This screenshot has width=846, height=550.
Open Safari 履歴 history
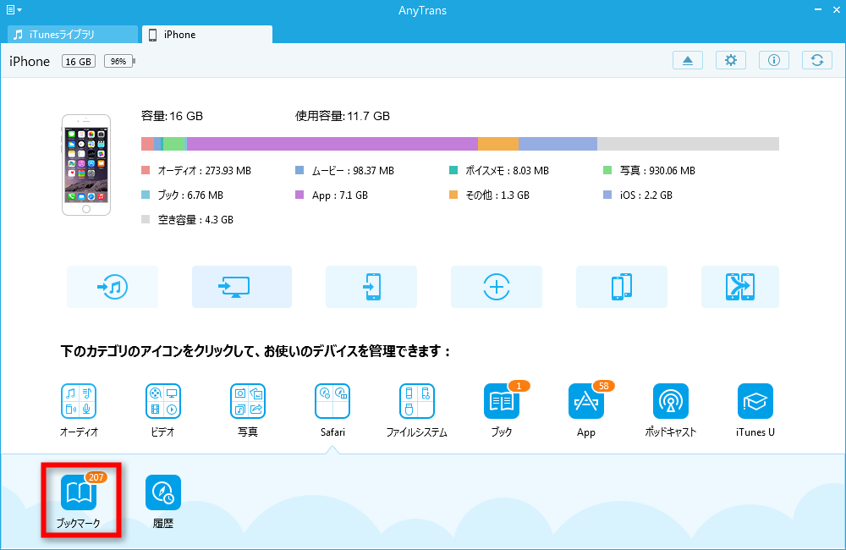(x=163, y=492)
